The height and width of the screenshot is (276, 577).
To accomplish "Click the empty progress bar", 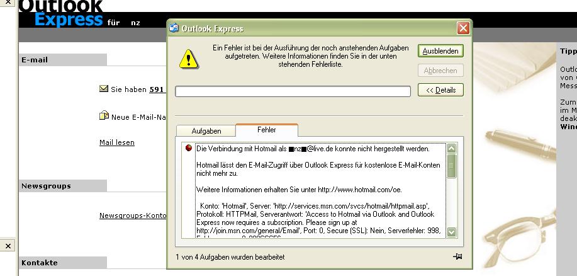I will coord(293,91).
